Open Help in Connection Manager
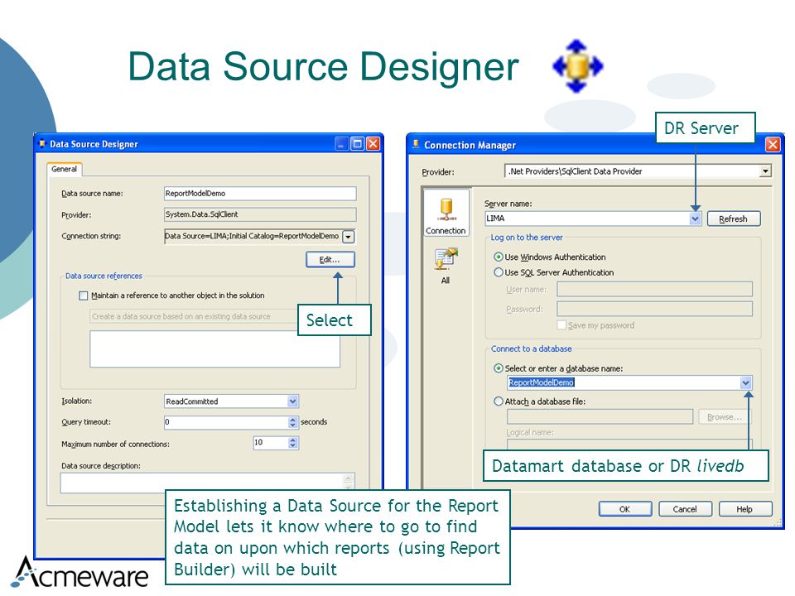The image size is (795, 596). point(745,509)
